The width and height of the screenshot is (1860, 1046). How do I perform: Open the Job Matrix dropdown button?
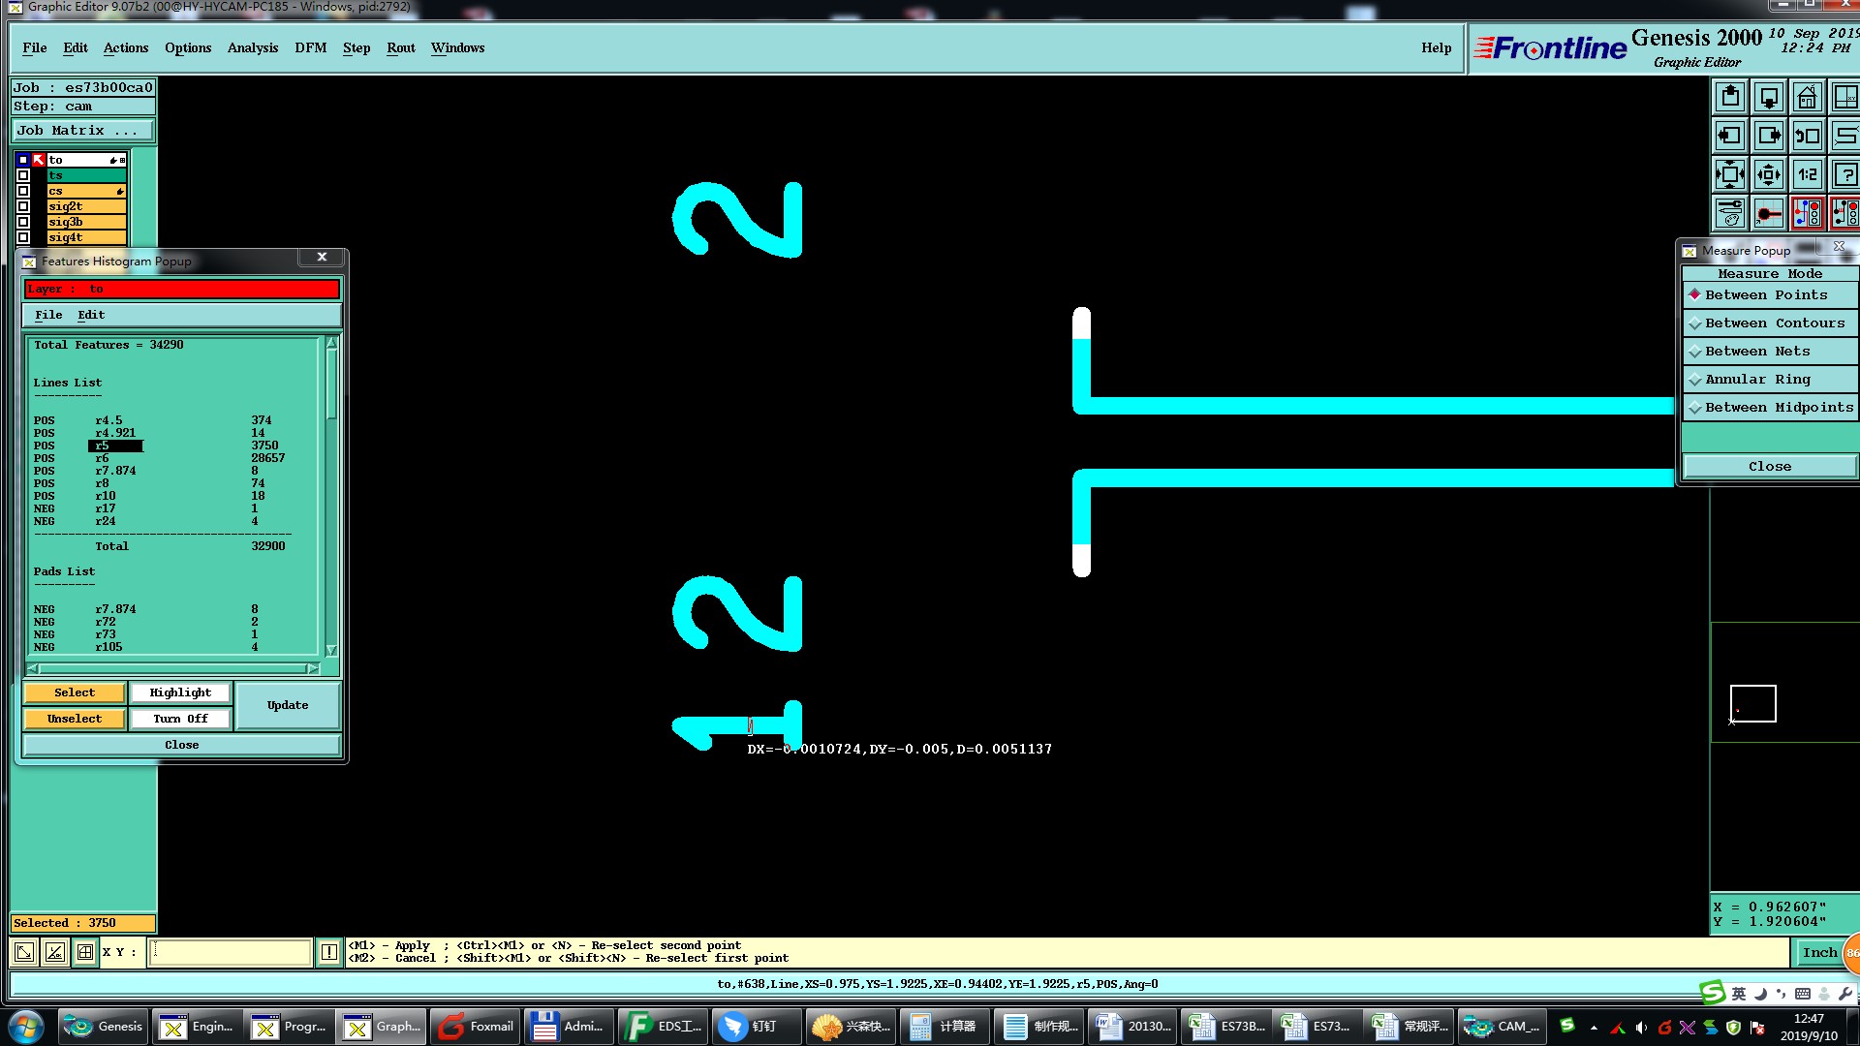pyautogui.click(x=82, y=131)
